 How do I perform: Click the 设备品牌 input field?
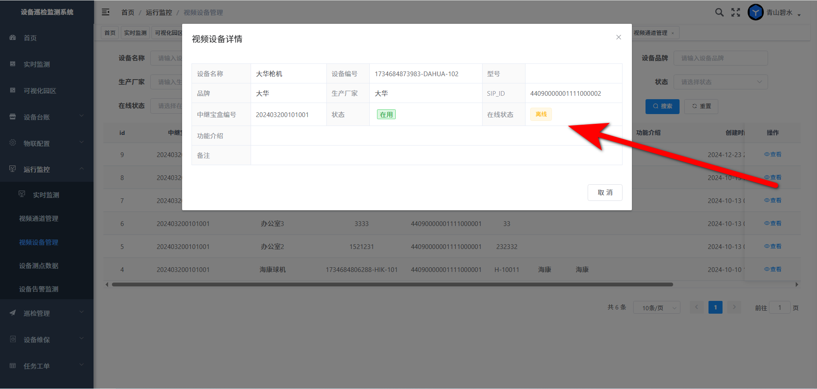720,58
